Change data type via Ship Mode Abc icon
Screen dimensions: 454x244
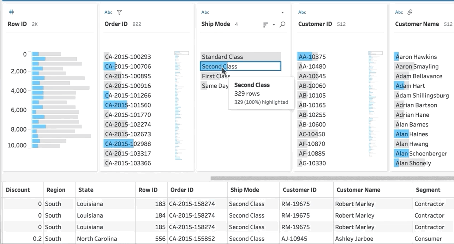[205, 12]
